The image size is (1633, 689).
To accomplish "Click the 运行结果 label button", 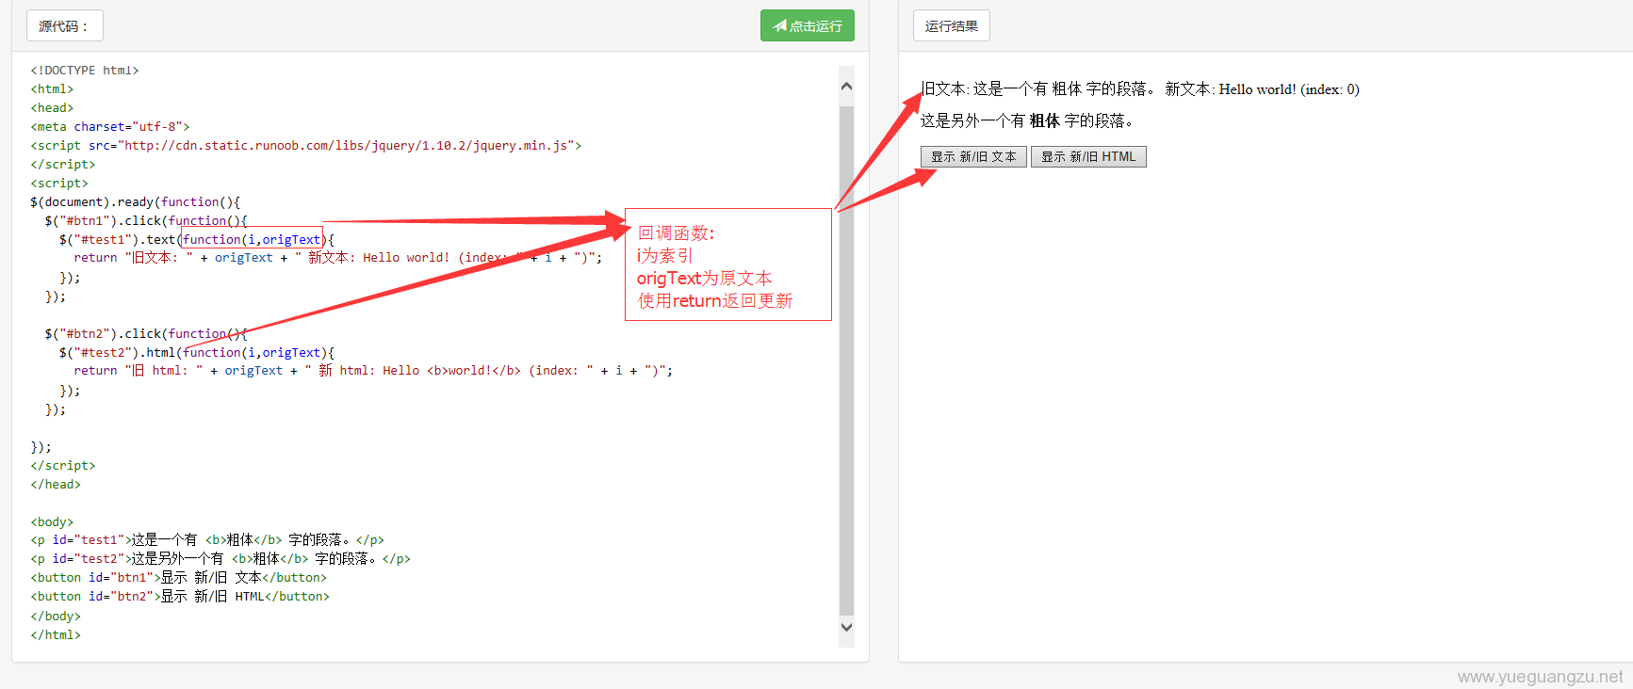I will point(952,25).
